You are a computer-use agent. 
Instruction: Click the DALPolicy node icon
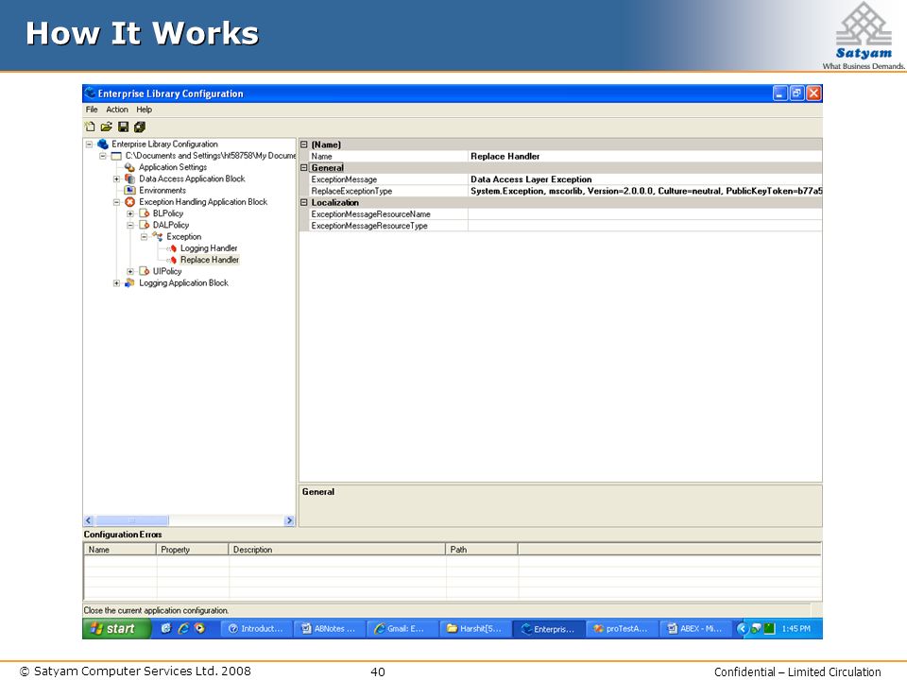point(144,225)
